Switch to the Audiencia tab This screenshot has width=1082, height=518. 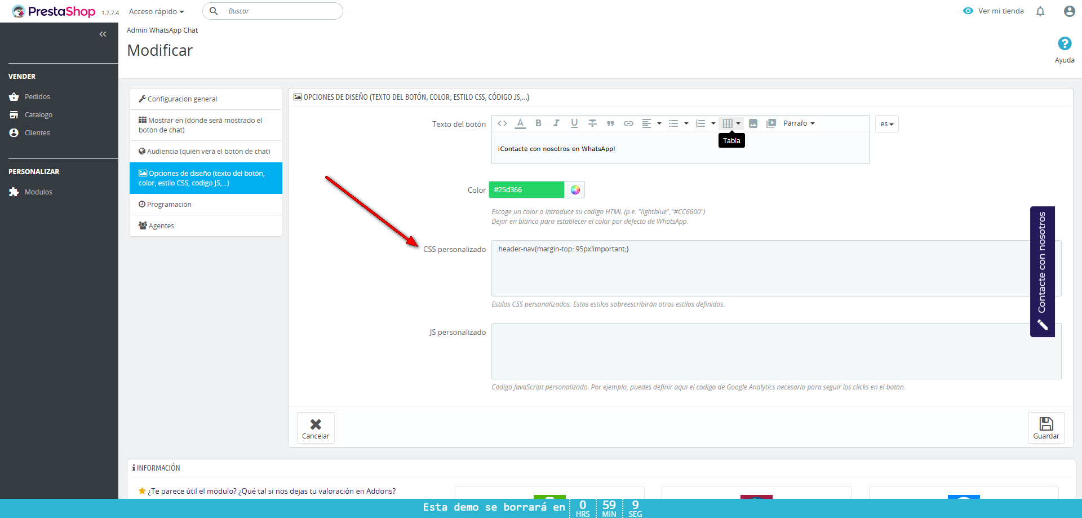206,152
